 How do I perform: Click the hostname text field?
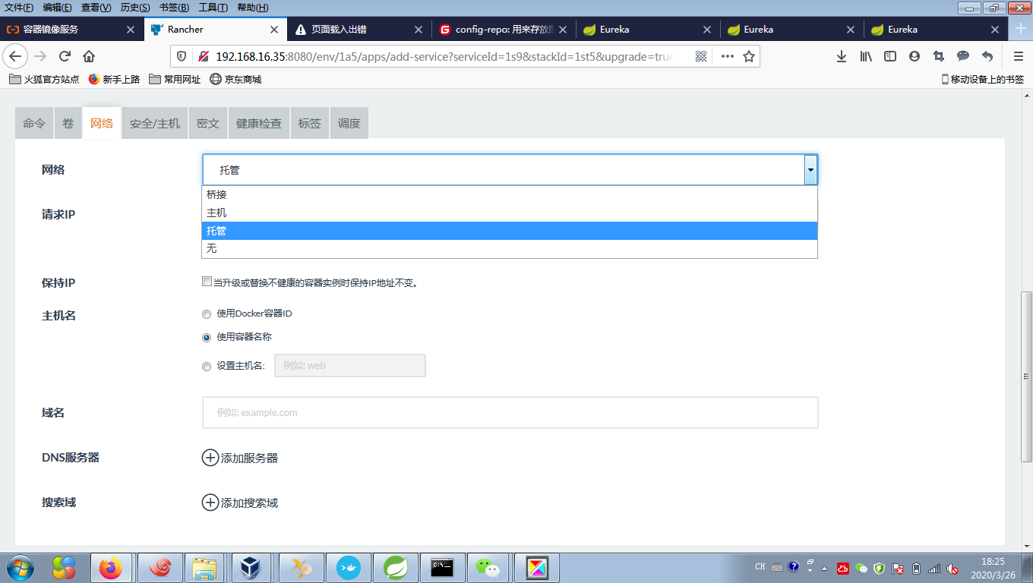(x=350, y=365)
